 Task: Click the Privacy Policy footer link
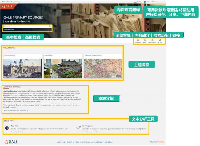90,142
